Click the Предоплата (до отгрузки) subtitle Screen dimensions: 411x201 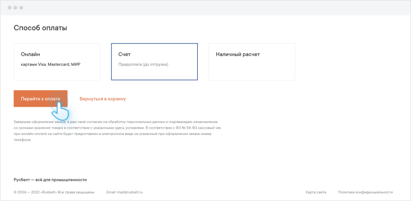pyautogui.click(x=143, y=64)
